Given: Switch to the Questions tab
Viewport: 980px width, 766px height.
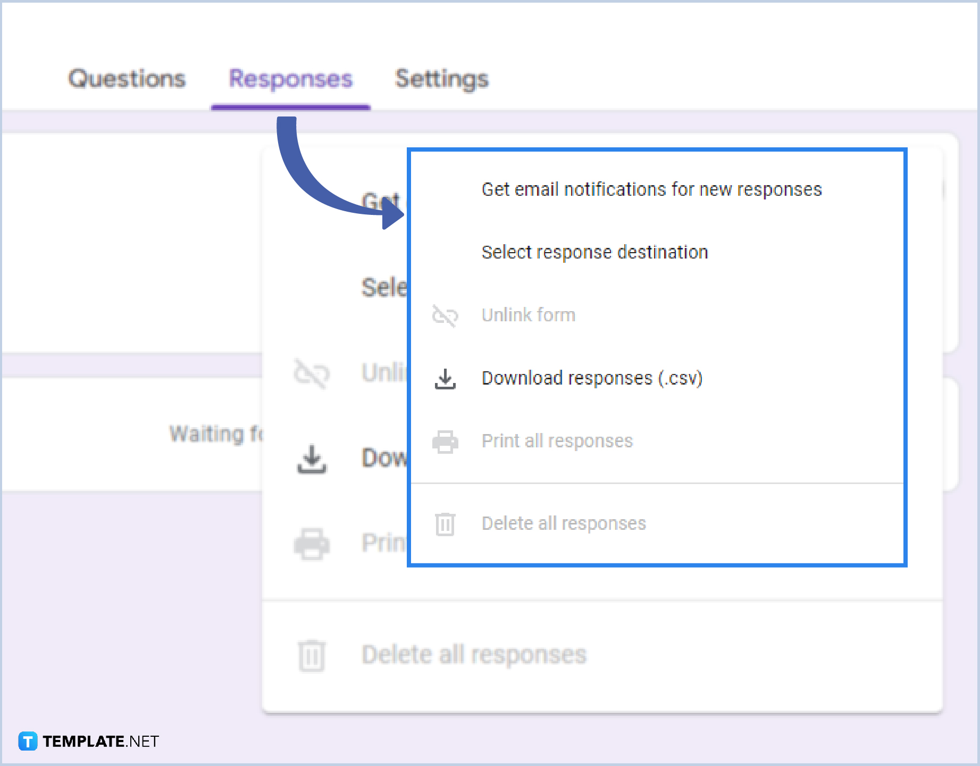Looking at the screenshot, I should 127,79.
